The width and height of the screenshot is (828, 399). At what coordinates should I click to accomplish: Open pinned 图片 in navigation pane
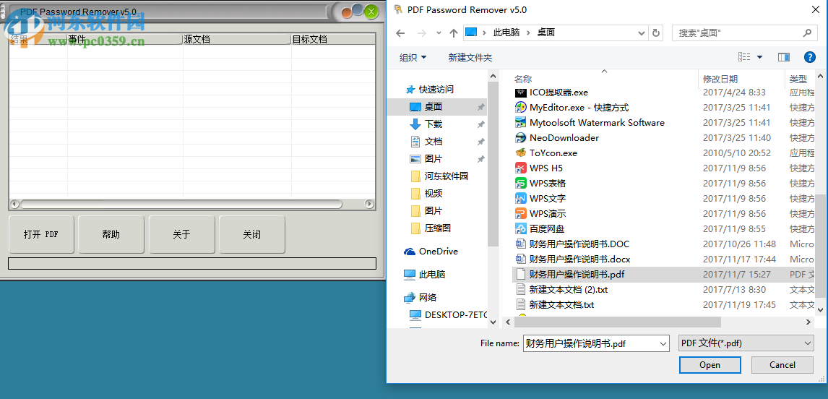click(434, 158)
